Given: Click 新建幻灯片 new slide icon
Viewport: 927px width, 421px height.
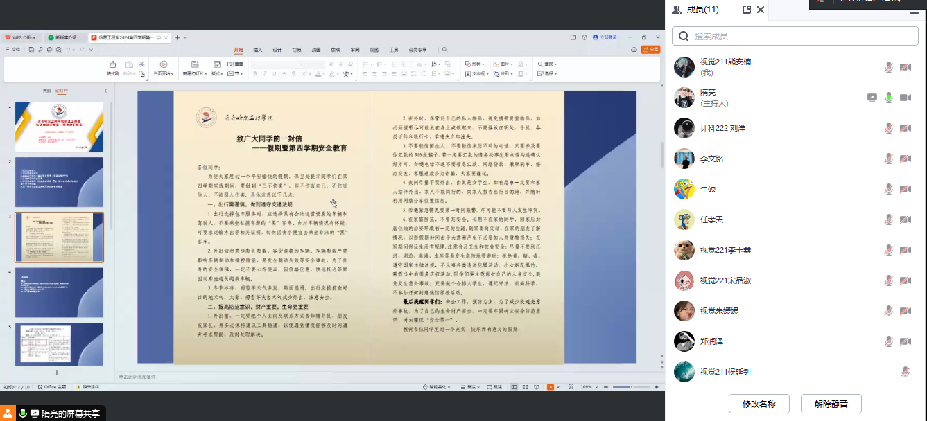Looking at the screenshot, I should (x=193, y=64).
